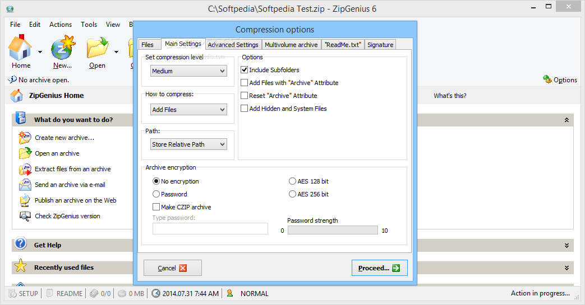This screenshot has height=305, width=585.
Task: Open the View menu
Action: coord(113,24)
